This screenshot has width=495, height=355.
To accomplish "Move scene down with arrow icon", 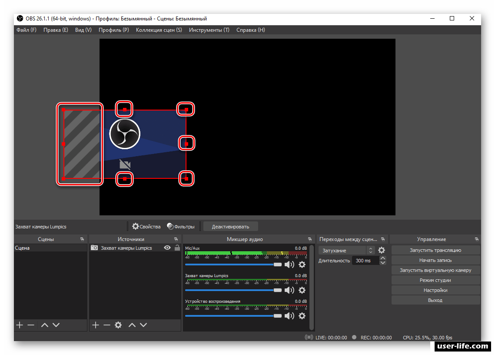I will 56,325.
